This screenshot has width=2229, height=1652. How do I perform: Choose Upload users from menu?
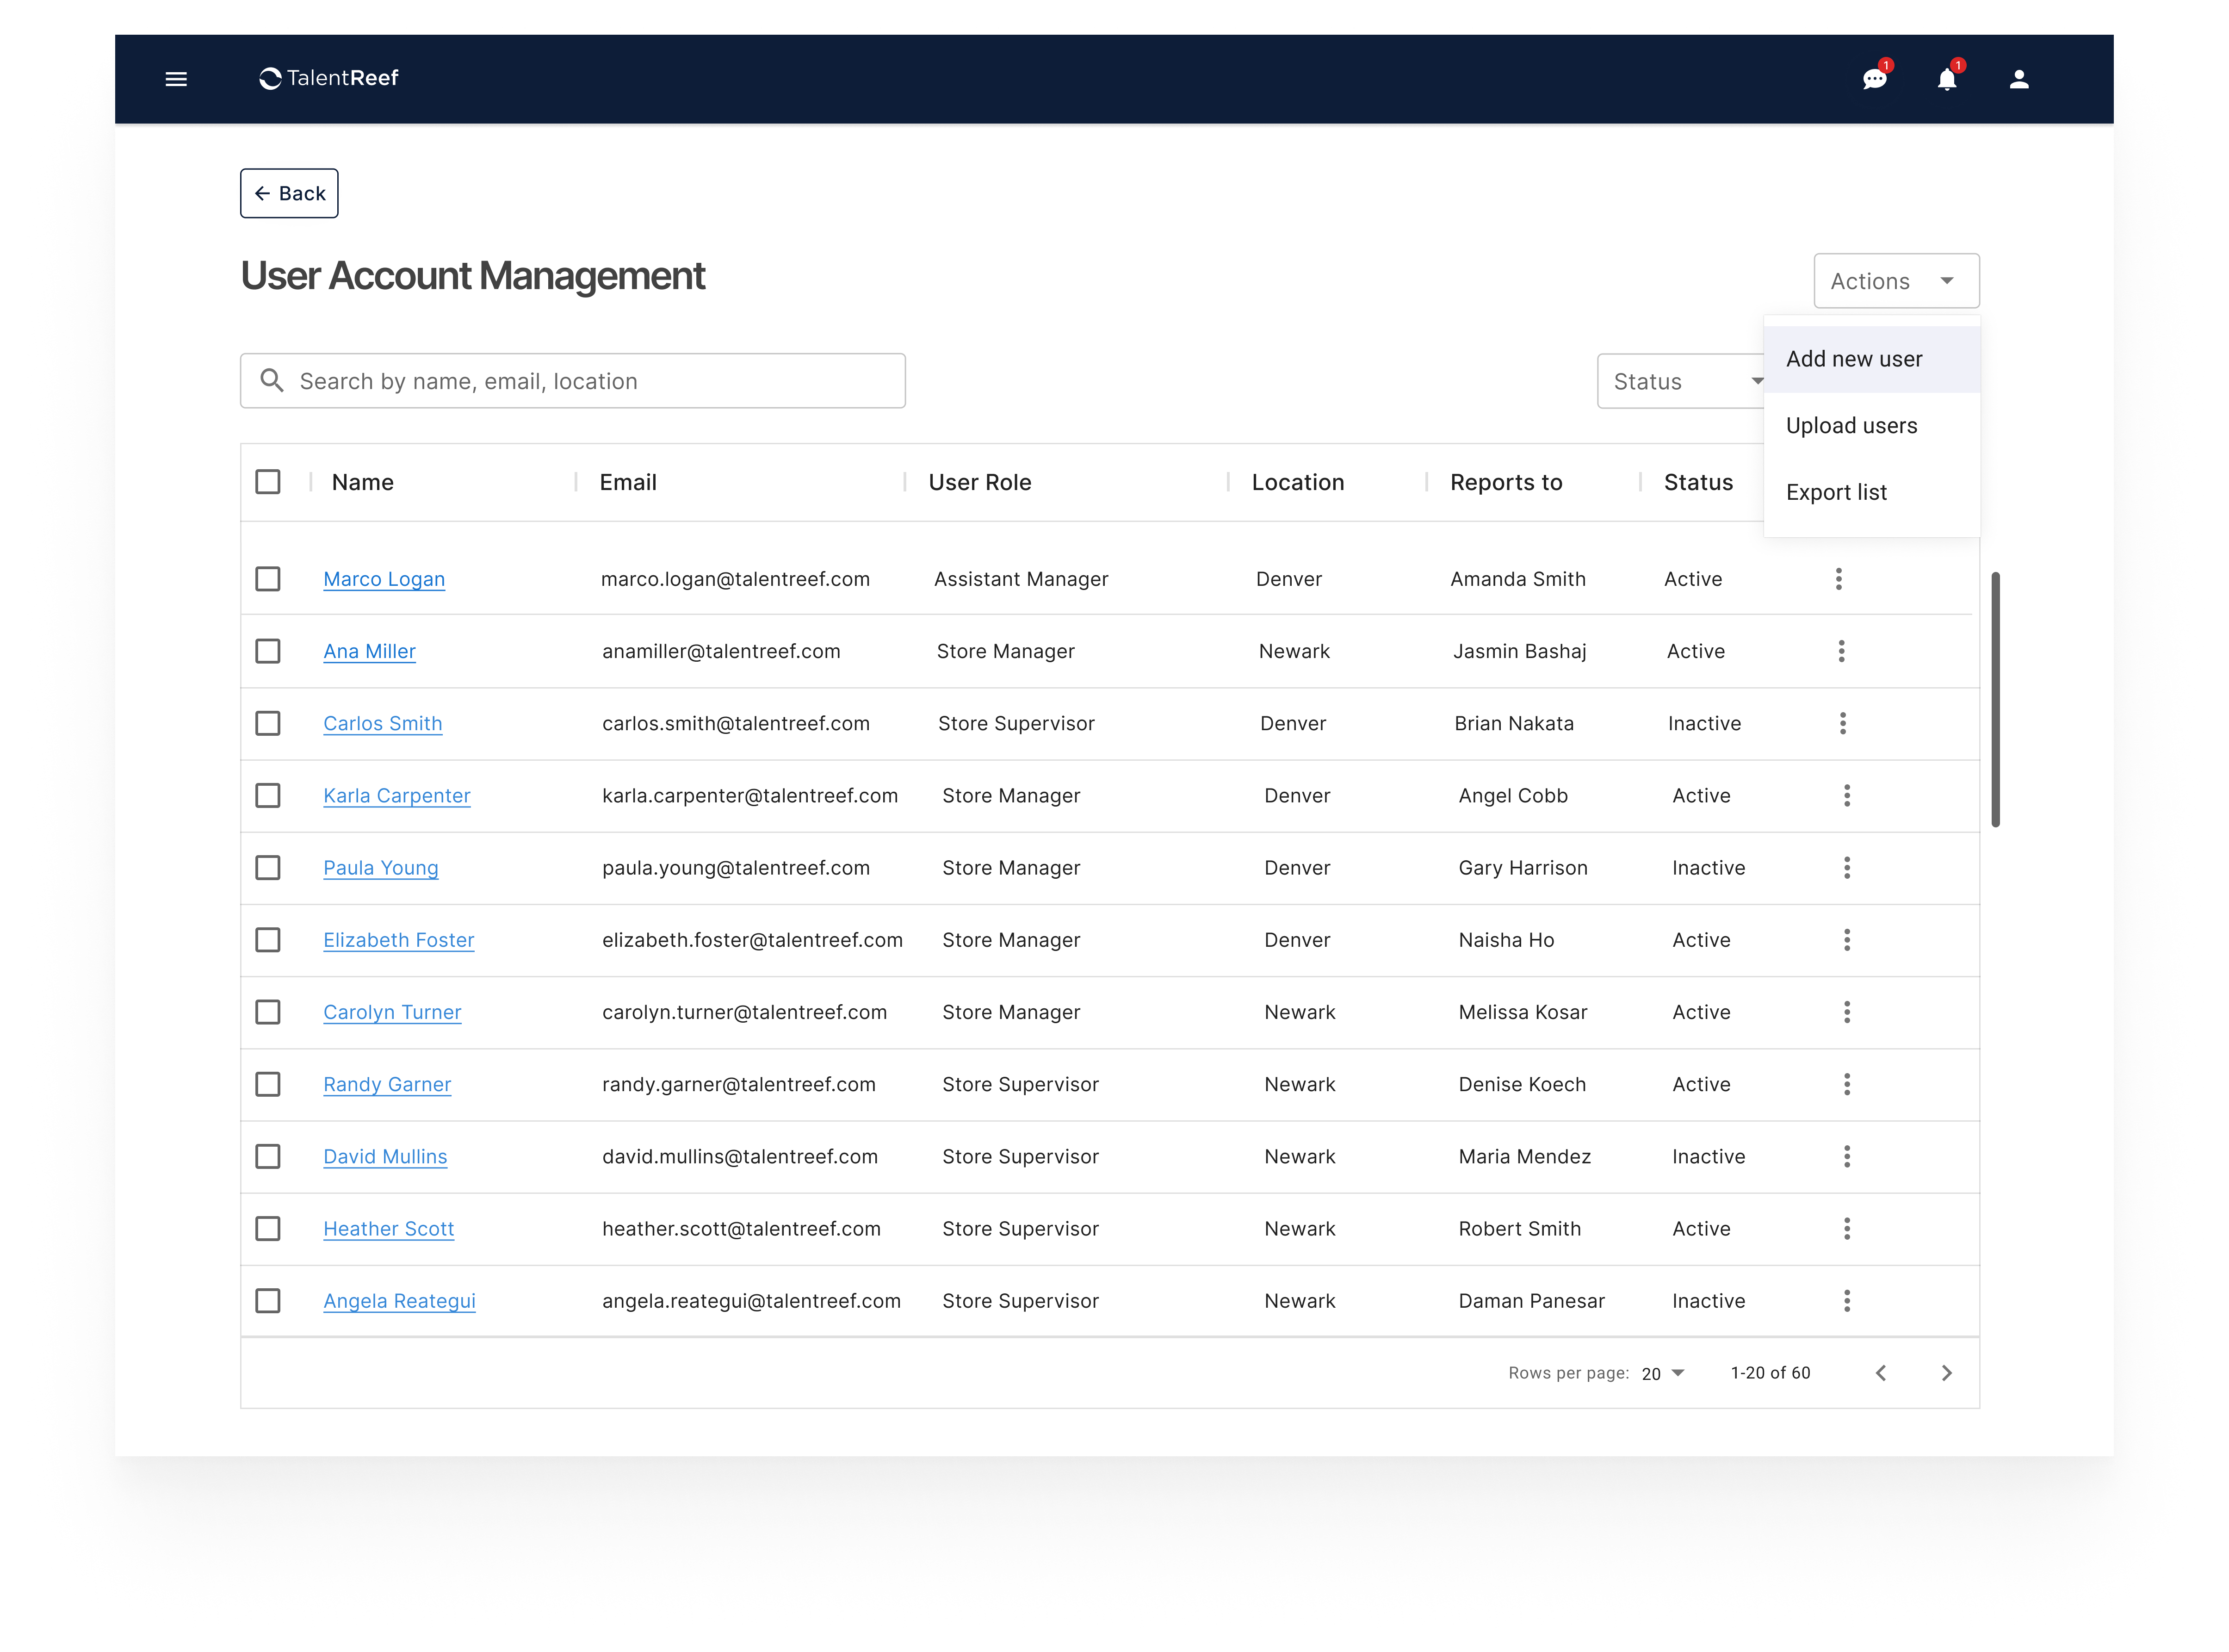1871,426
